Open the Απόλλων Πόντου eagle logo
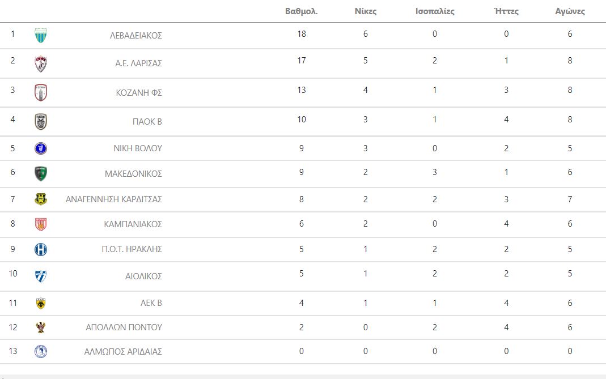 pos(41,327)
